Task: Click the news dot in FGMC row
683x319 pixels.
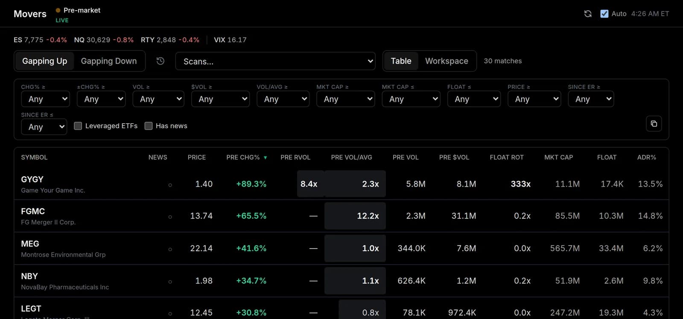Action: 170,217
